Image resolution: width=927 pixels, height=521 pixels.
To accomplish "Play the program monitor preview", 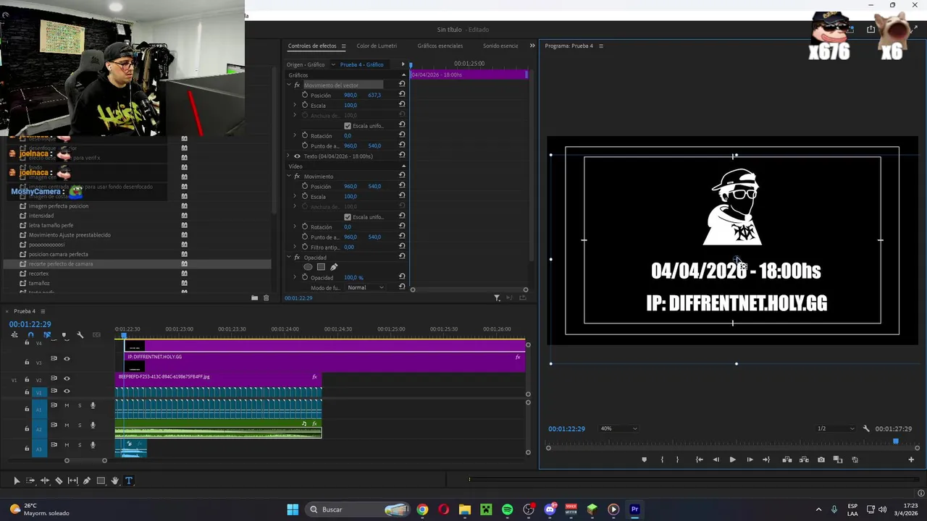I will [x=732, y=459].
